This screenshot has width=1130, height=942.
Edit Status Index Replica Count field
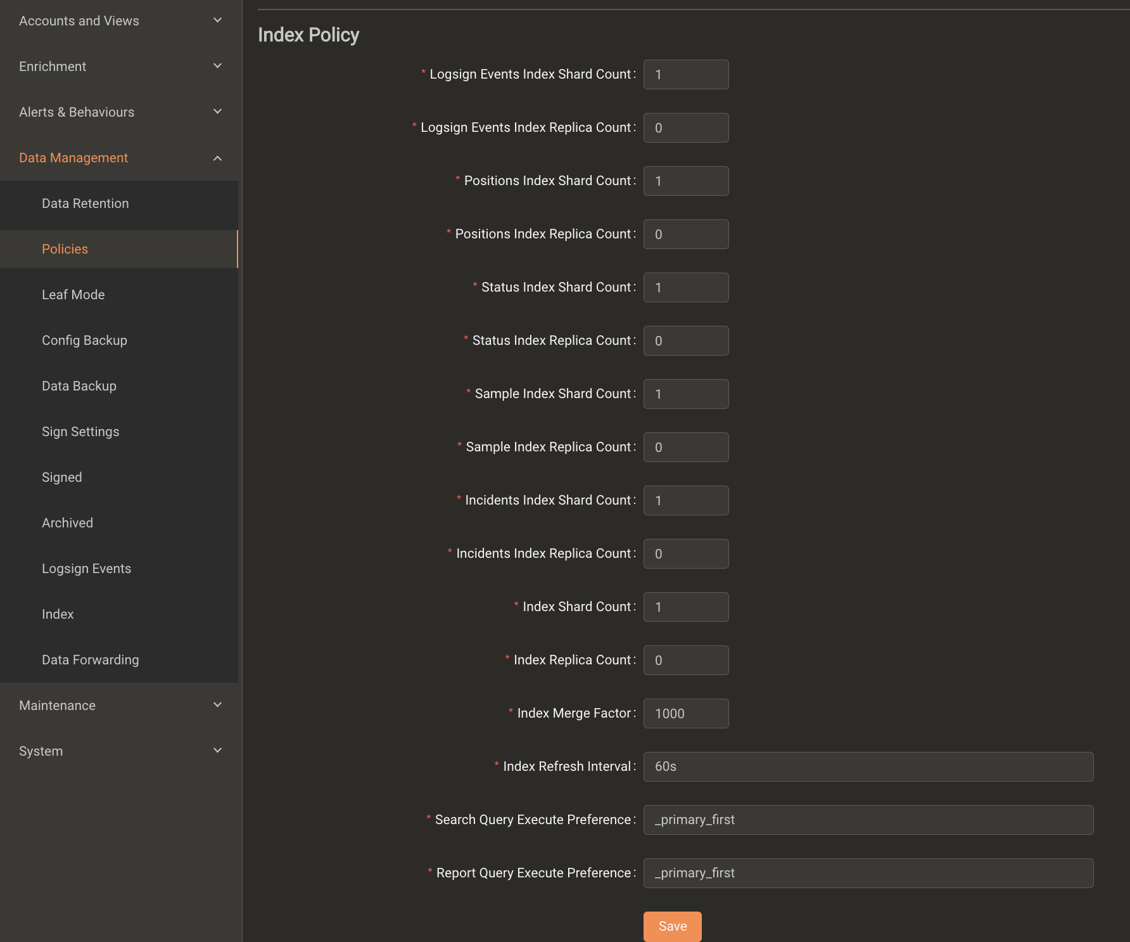(x=686, y=341)
